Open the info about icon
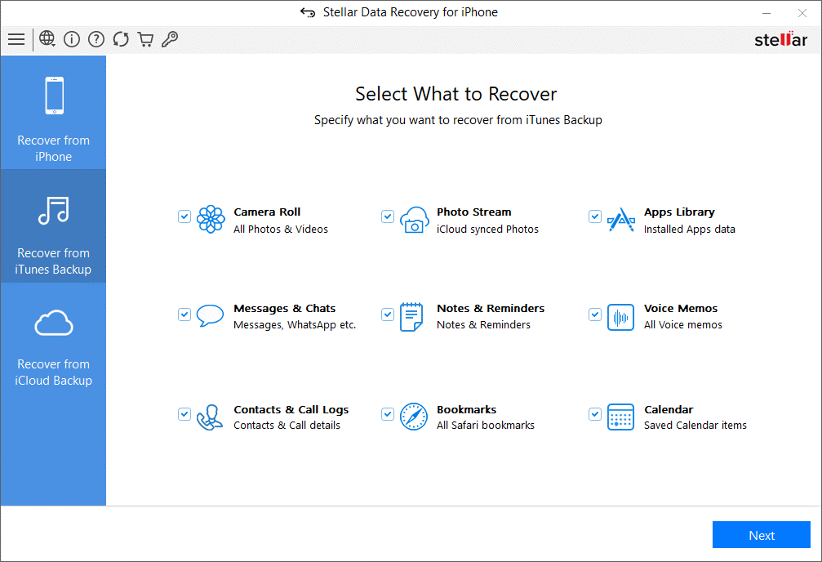 tap(72, 39)
